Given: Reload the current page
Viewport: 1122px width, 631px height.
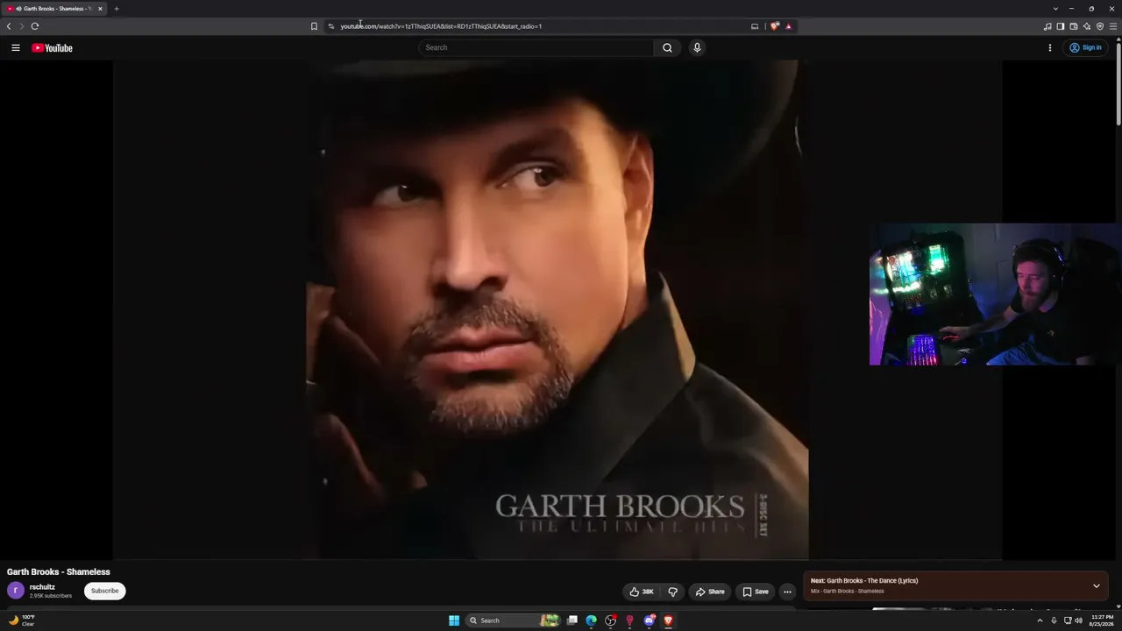Looking at the screenshot, I should pos(35,26).
